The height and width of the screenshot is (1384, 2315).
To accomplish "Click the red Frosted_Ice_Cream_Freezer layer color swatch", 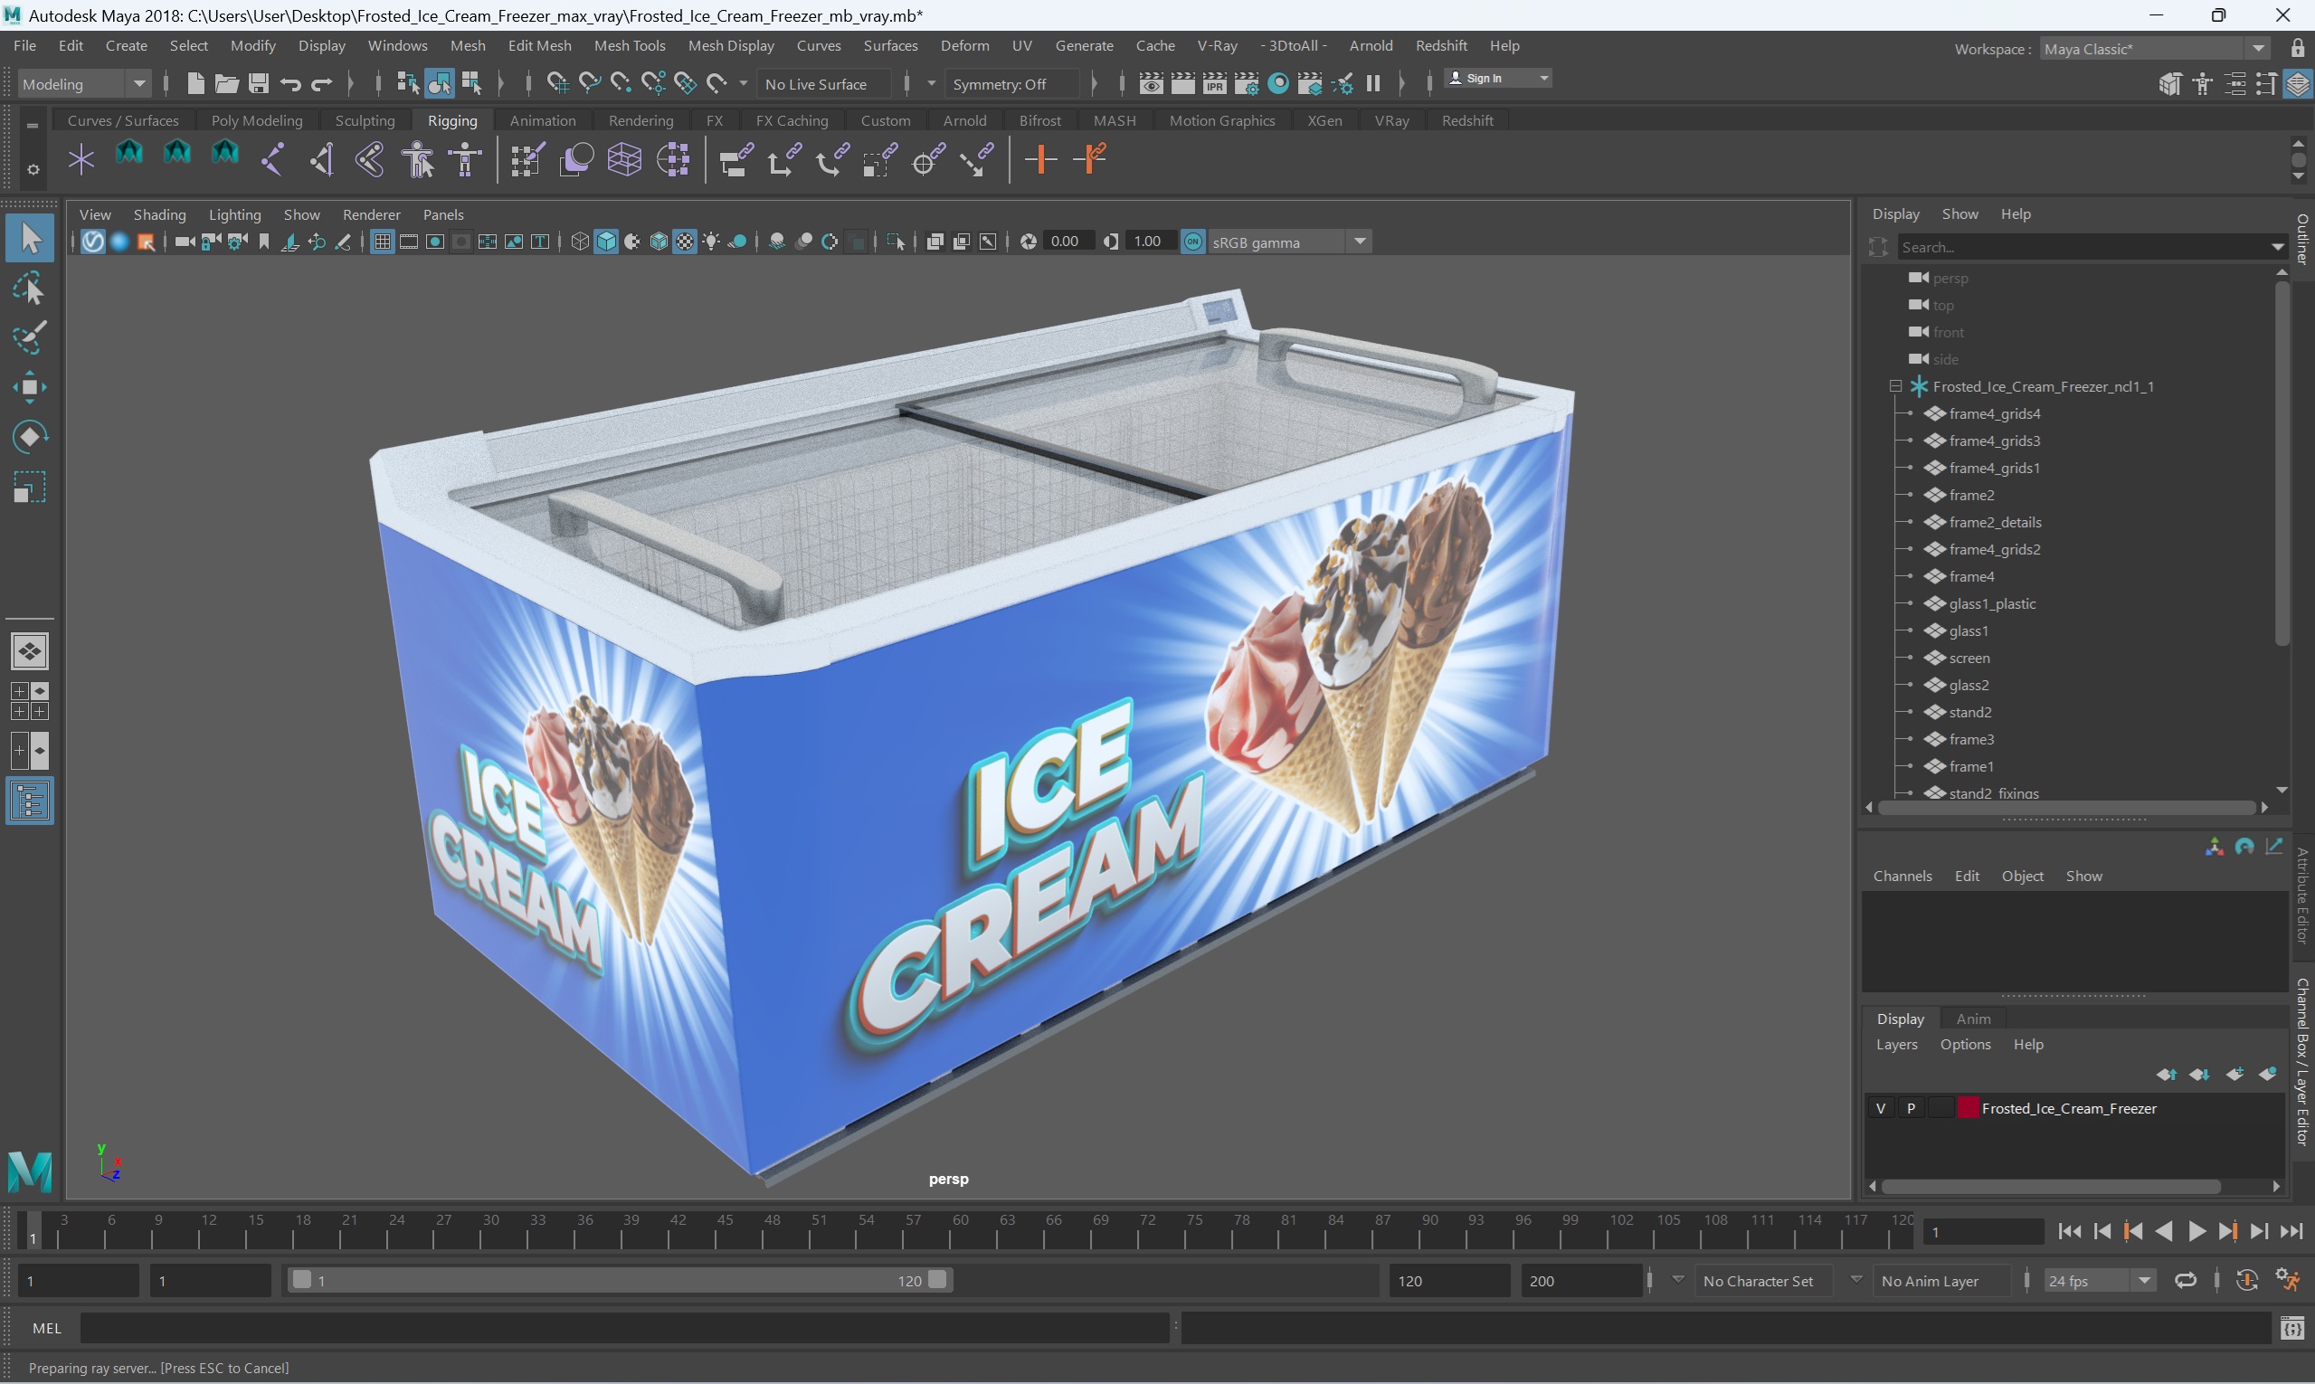I will 1967,1108.
